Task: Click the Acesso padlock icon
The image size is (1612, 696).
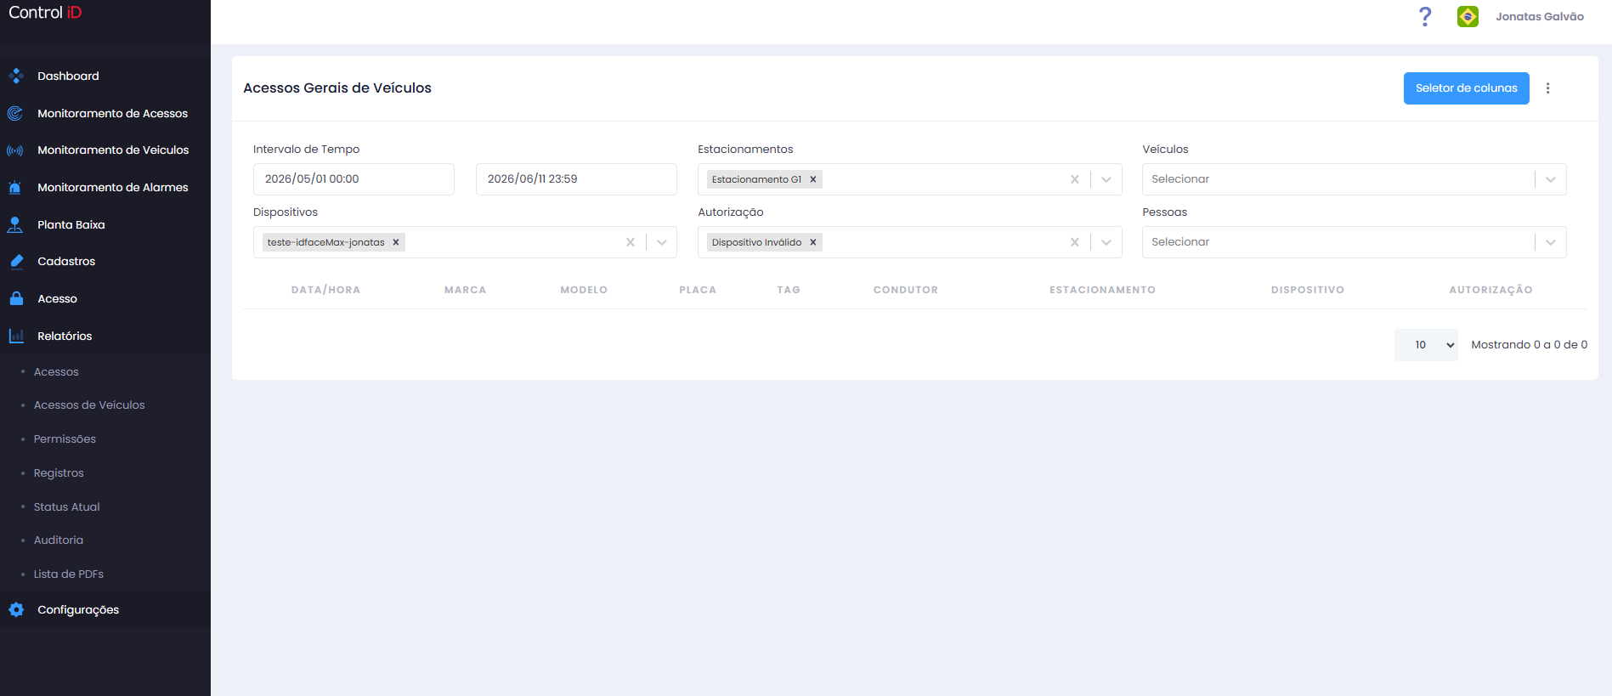Action: (16, 298)
